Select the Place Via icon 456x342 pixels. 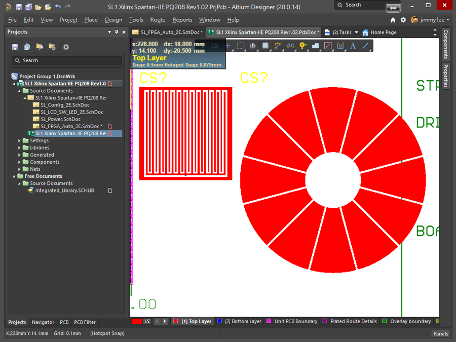(x=302, y=46)
